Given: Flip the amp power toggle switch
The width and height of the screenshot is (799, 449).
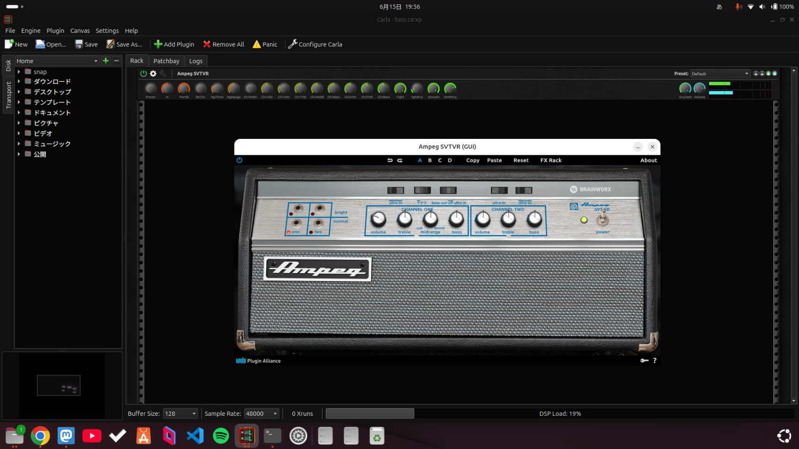Looking at the screenshot, I should tap(603, 219).
